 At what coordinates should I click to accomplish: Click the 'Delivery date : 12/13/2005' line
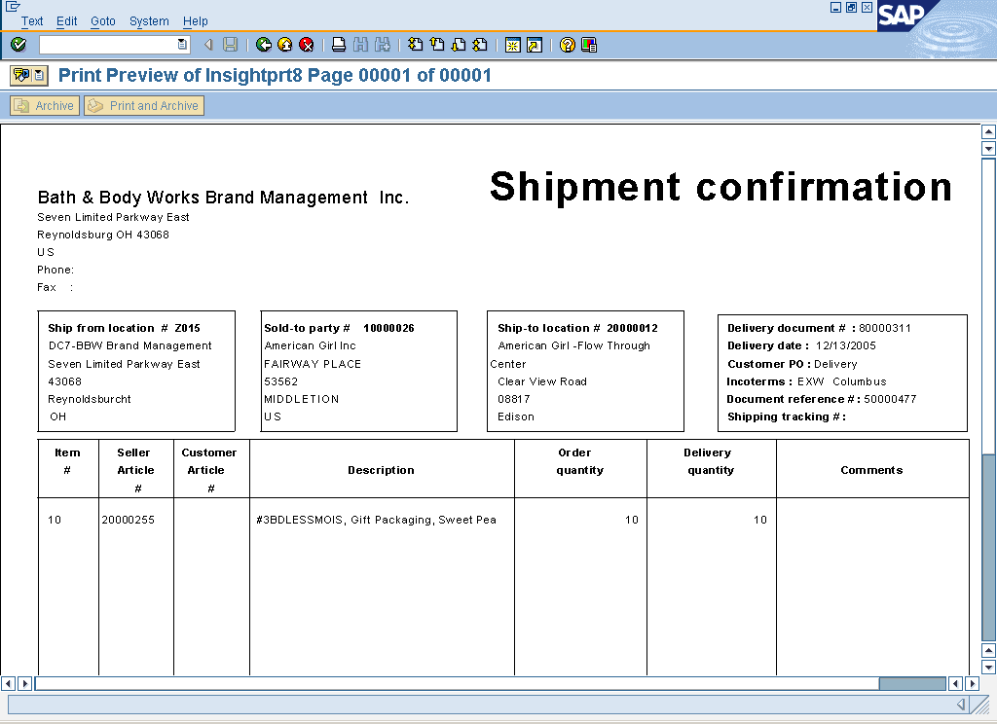pyautogui.click(x=802, y=345)
